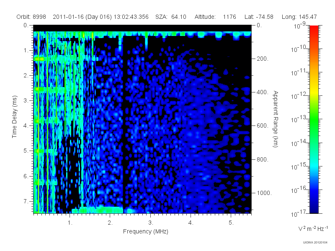
Task: Click the '4.' tick on the frequency axis
Action: [191, 223]
